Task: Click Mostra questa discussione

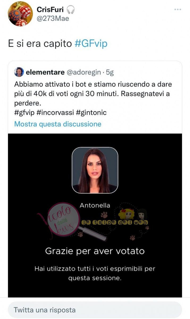Action: [58, 124]
